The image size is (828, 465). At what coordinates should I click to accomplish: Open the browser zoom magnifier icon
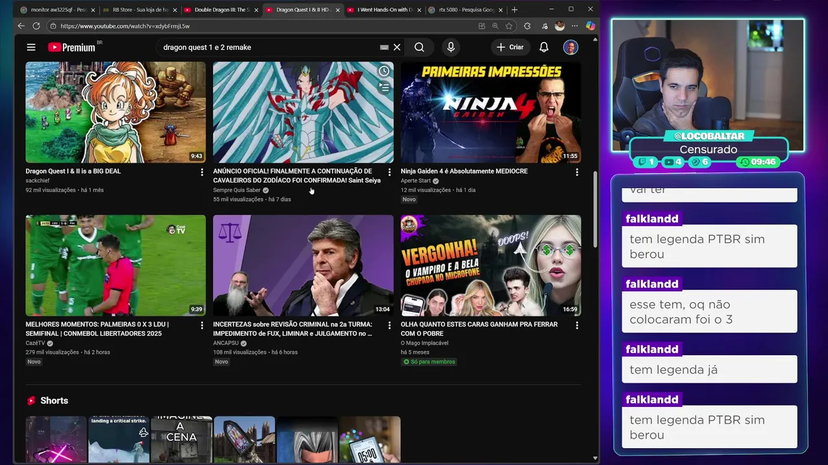pos(496,26)
